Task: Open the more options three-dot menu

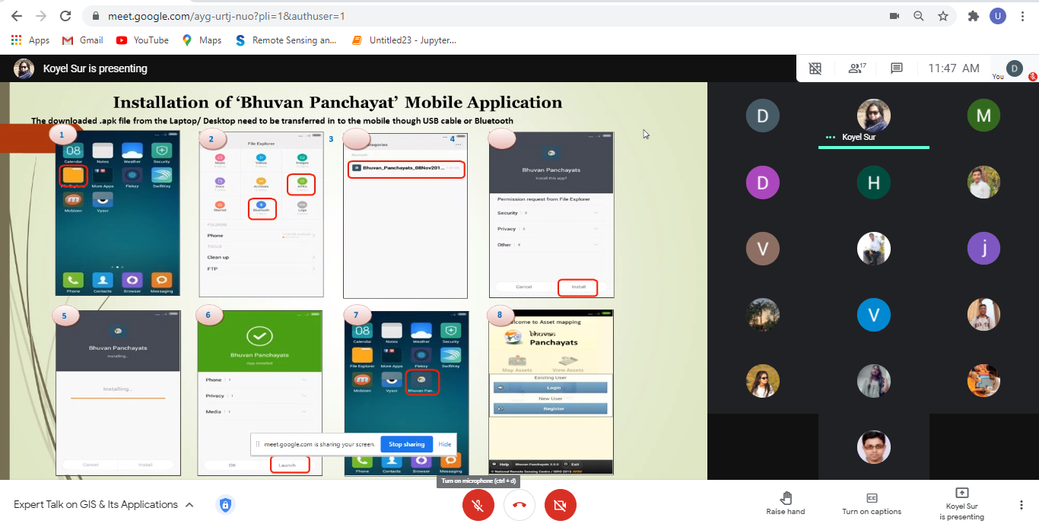Action: click(x=1021, y=505)
